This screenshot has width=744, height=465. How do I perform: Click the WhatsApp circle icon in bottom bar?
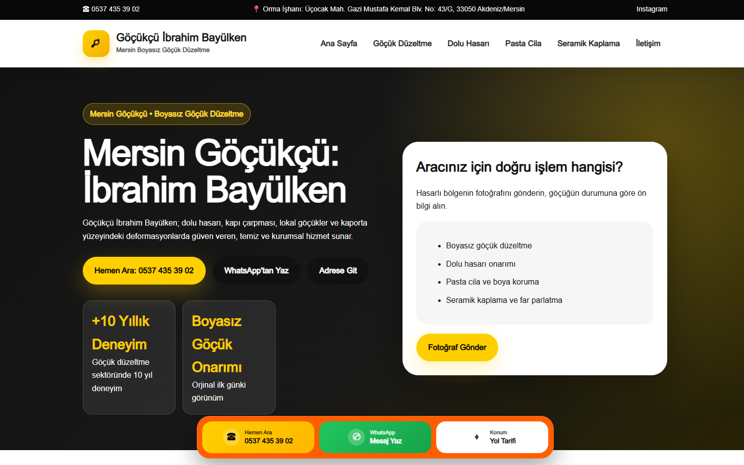[356, 437]
